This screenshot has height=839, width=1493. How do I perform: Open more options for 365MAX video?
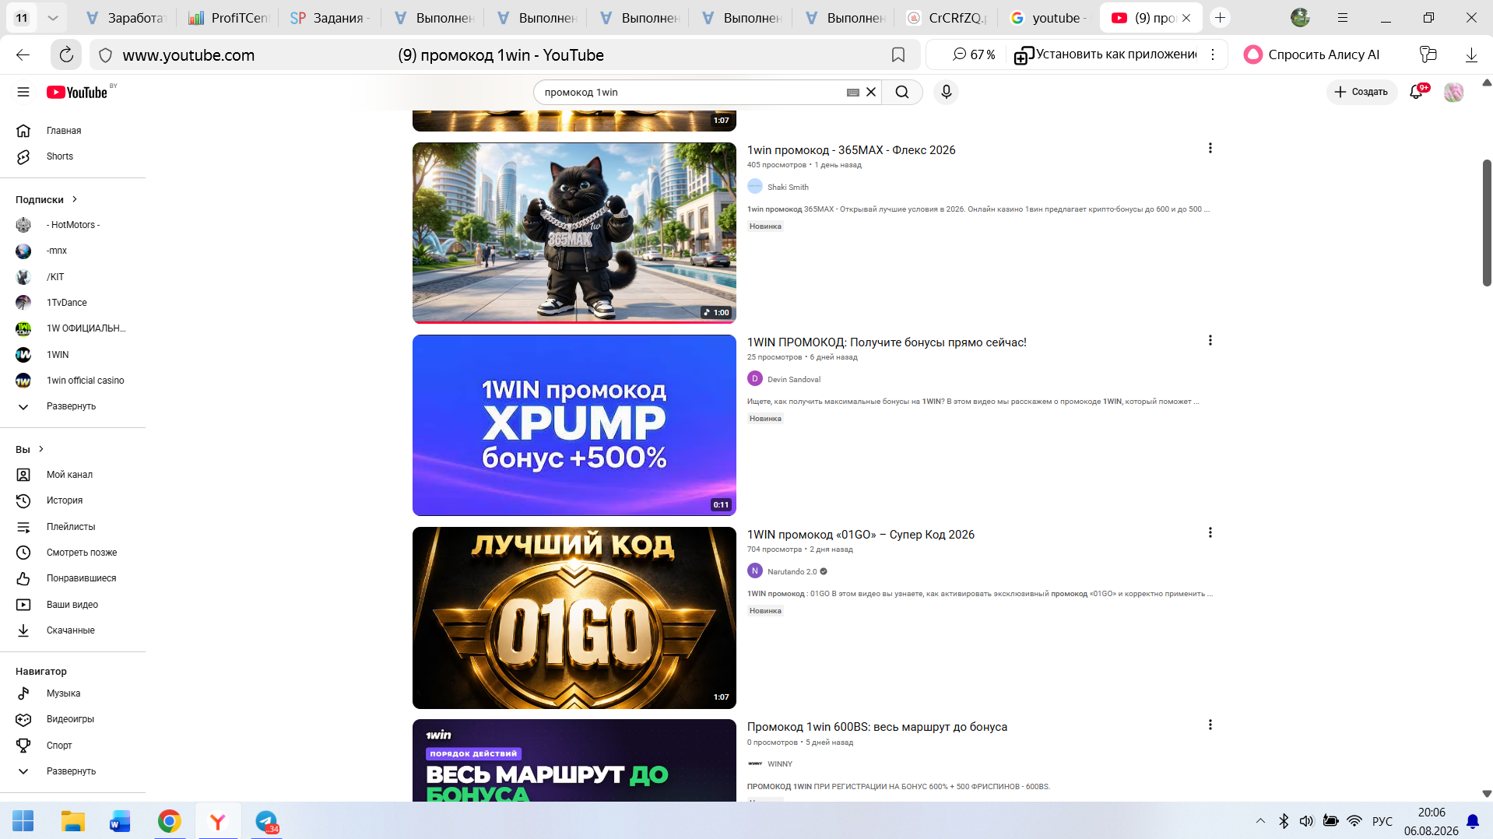coord(1210,148)
